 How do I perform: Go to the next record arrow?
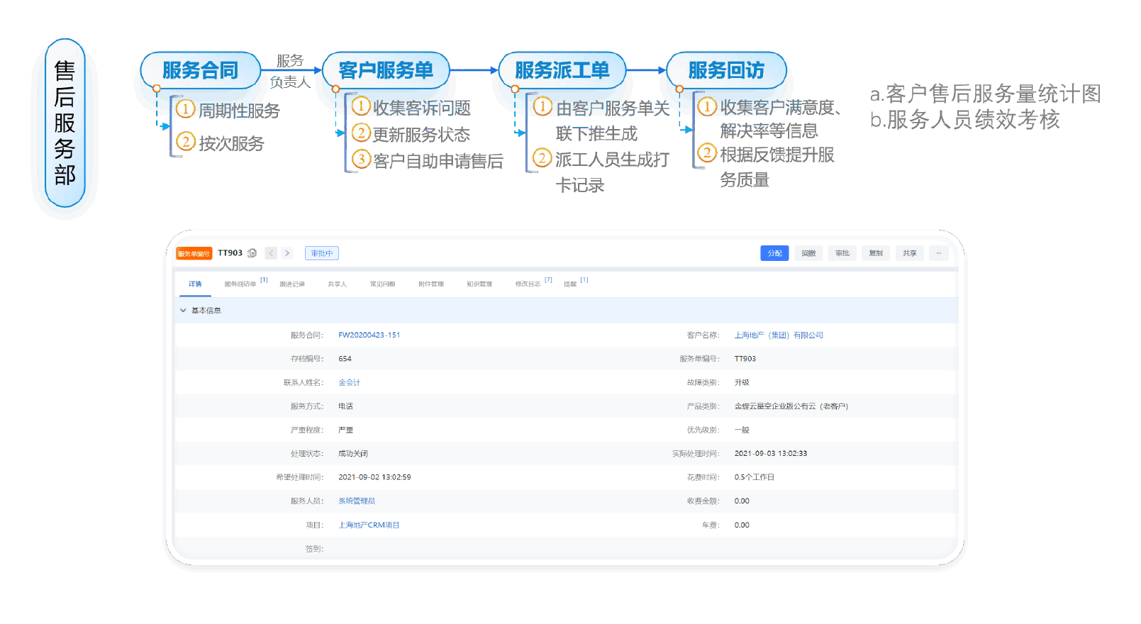click(x=287, y=253)
